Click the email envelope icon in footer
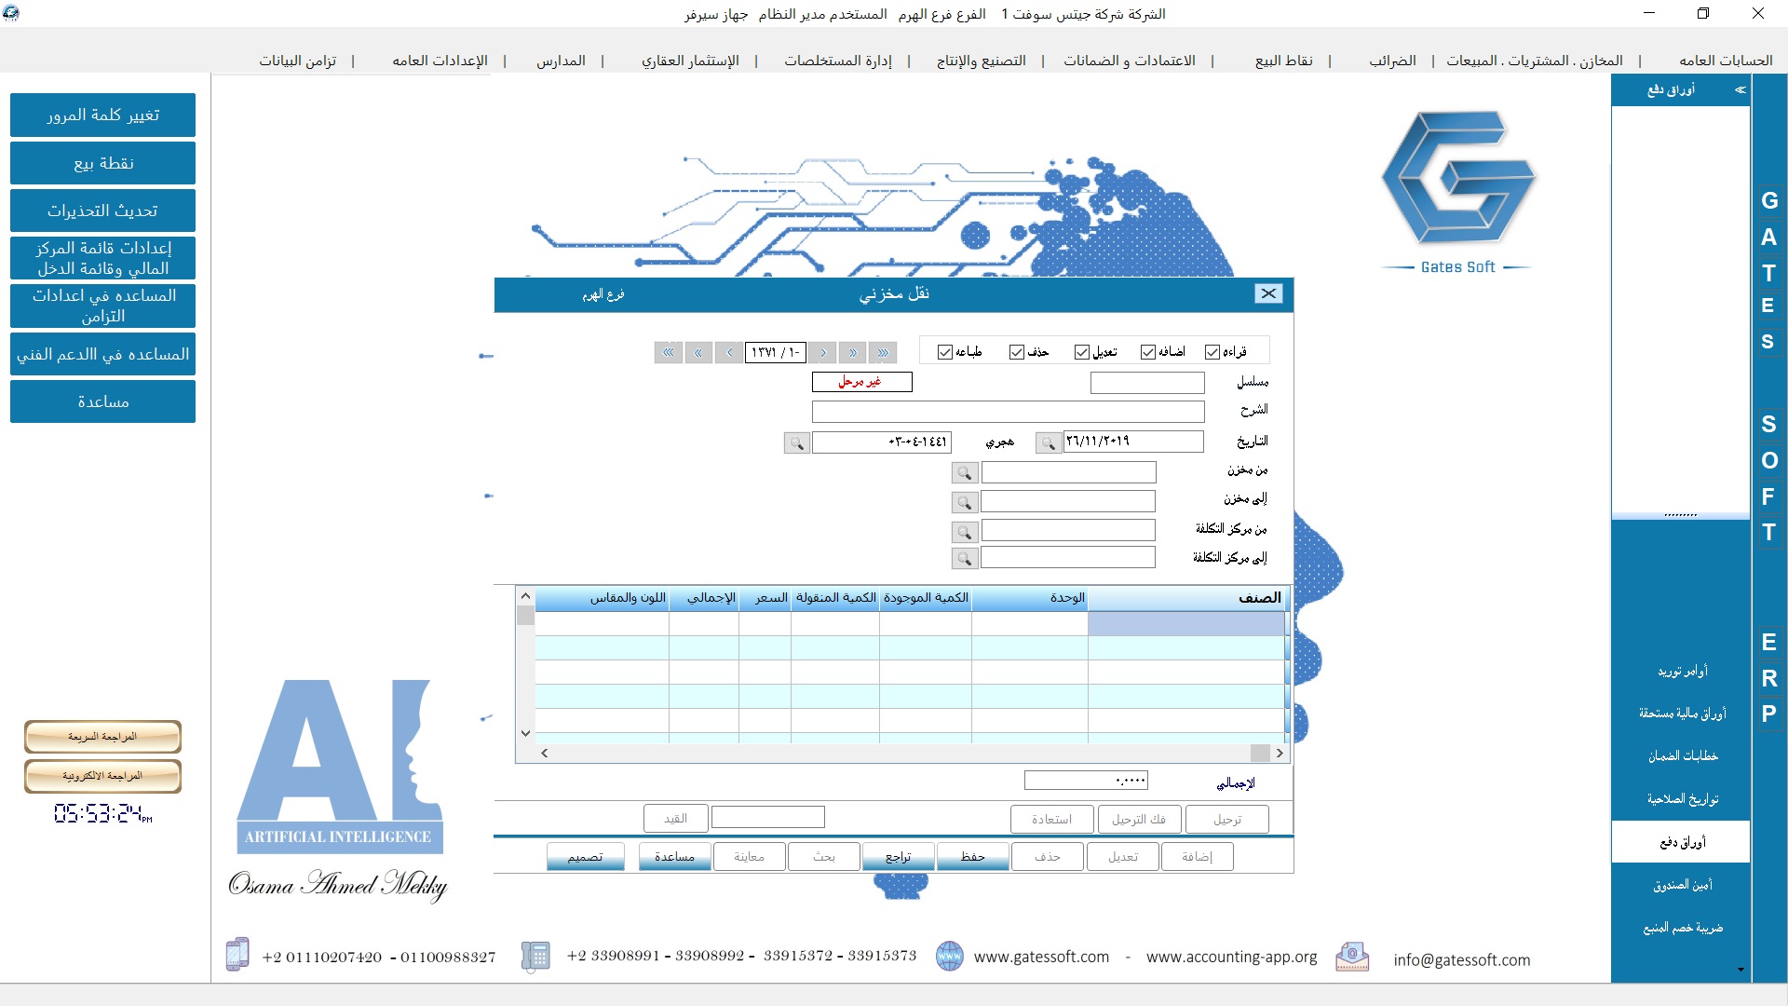1788x1006 pixels. coord(1352,957)
